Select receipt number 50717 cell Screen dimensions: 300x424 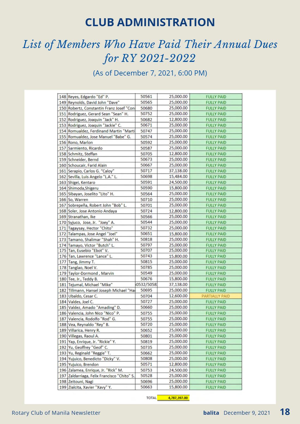pos(146,171)
